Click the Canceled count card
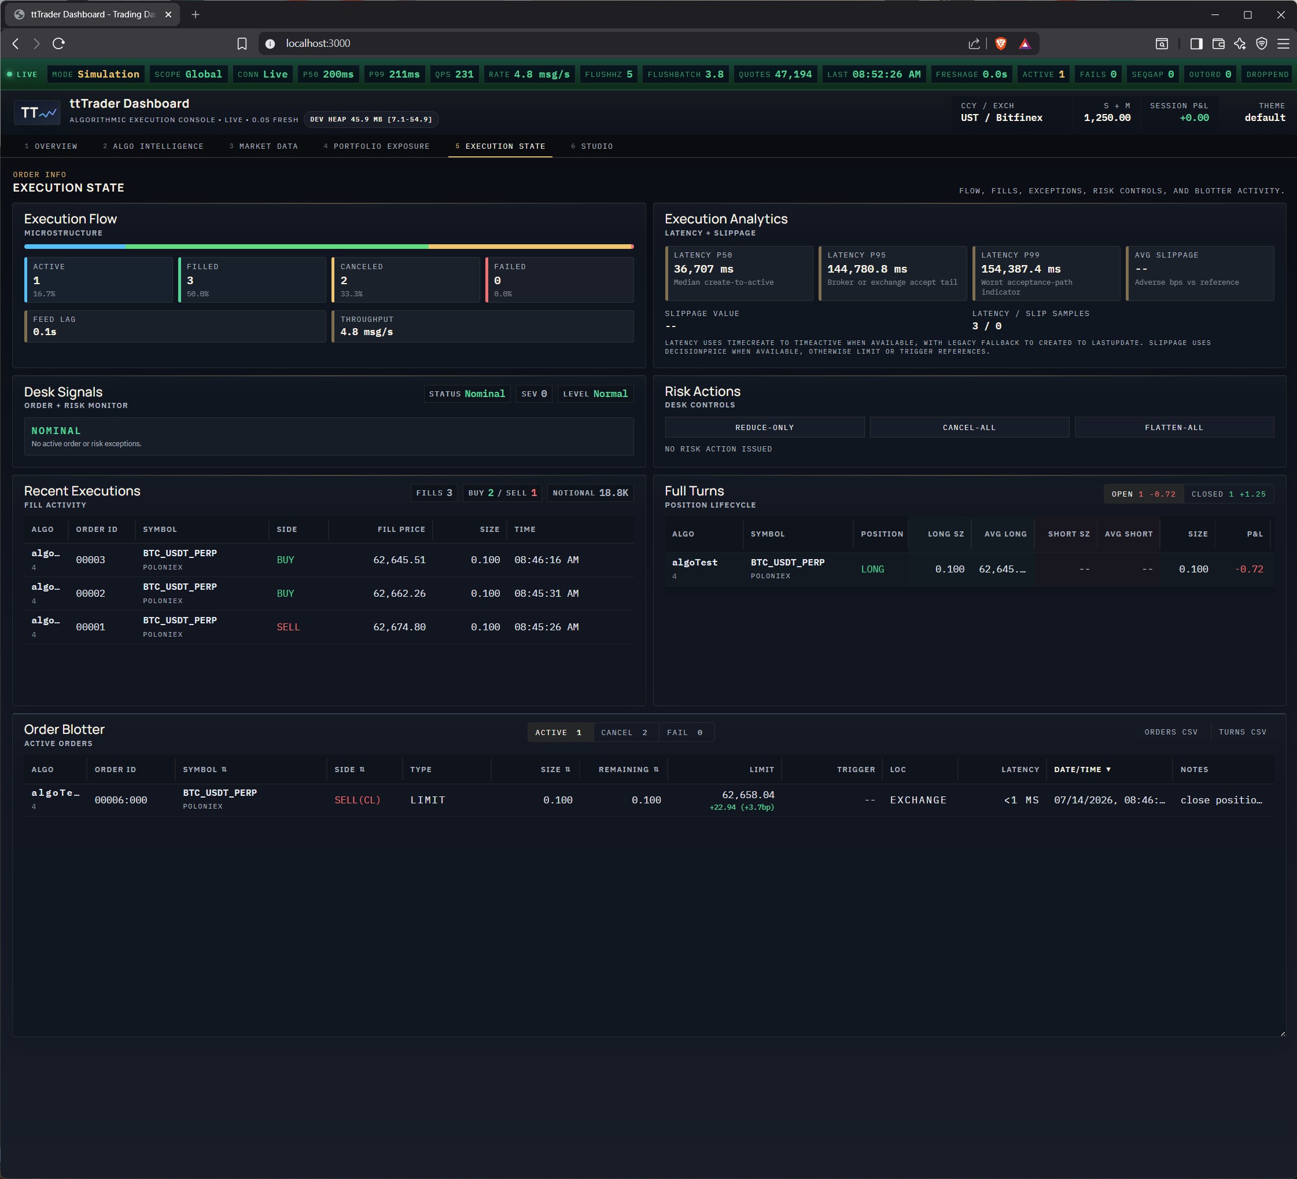 pos(406,280)
